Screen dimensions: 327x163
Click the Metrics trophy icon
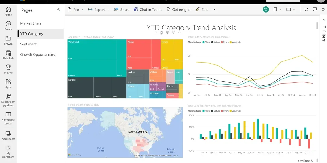pos(8,67)
